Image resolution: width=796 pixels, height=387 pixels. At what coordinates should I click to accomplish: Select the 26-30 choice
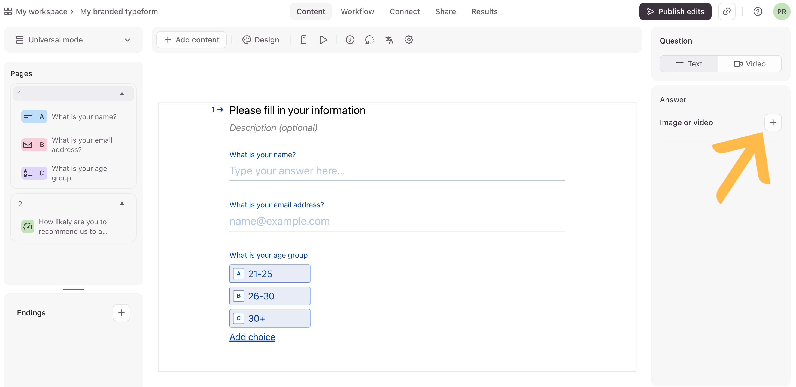(270, 296)
